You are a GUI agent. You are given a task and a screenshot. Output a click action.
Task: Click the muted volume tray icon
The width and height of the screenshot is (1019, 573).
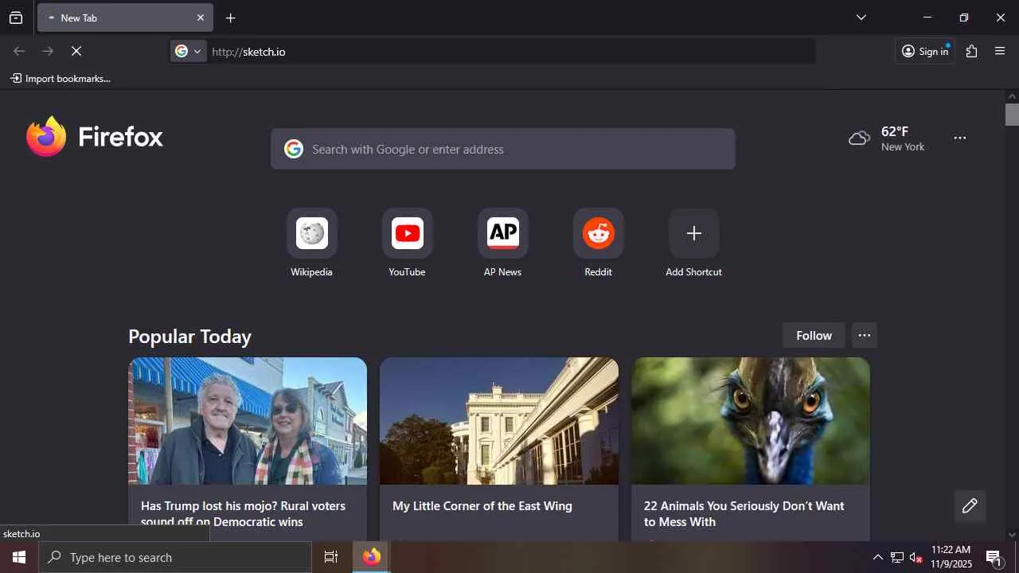coord(916,557)
